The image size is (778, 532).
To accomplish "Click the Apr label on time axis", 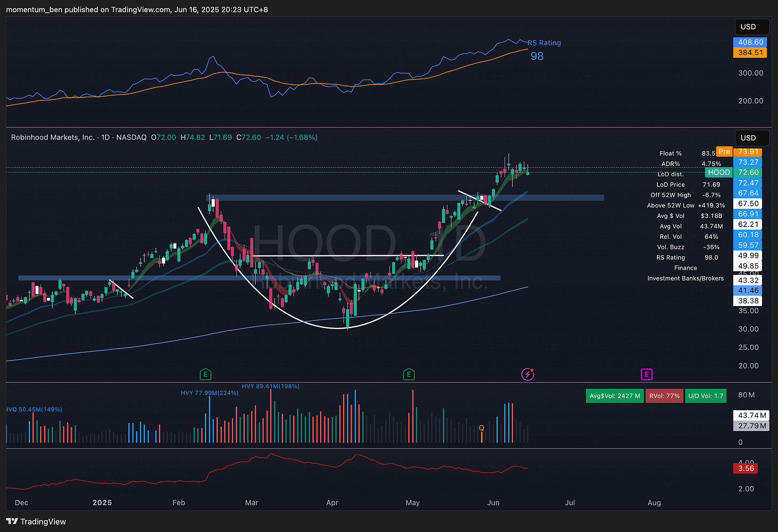I will tap(332, 503).
